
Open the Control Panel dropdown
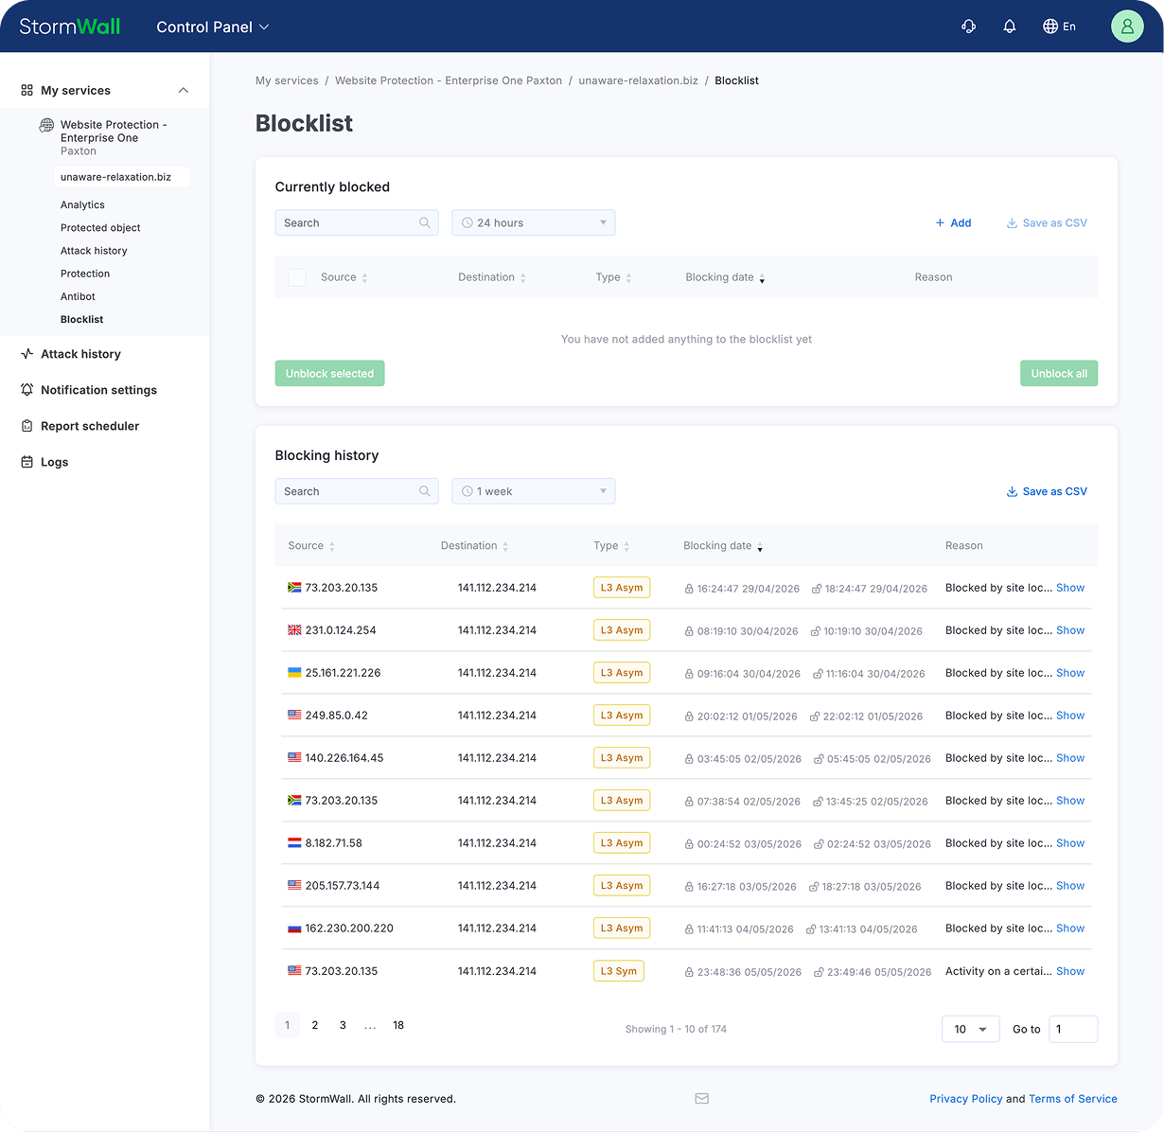point(213,27)
